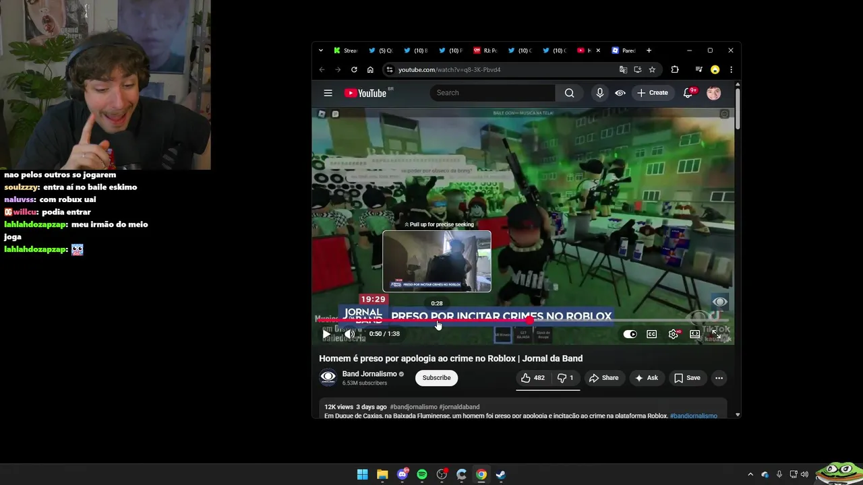Image resolution: width=863 pixels, height=485 pixels.
Task: Click Create button on YouTube header
Action: 652,93
